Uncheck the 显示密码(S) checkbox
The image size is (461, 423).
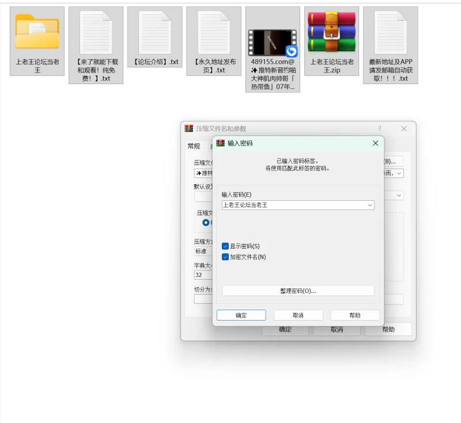tap(225, 246)
